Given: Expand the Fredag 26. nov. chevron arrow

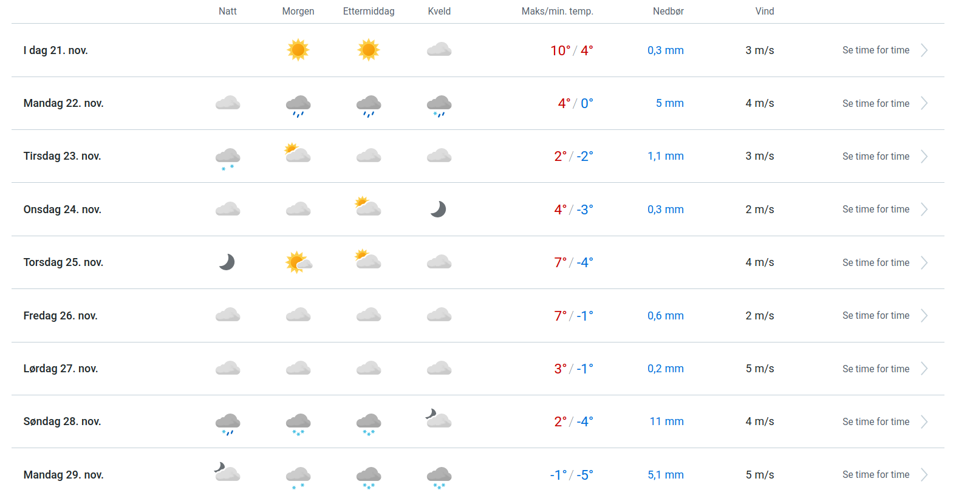Looking at the screenshot, I should tap(924, 316).
